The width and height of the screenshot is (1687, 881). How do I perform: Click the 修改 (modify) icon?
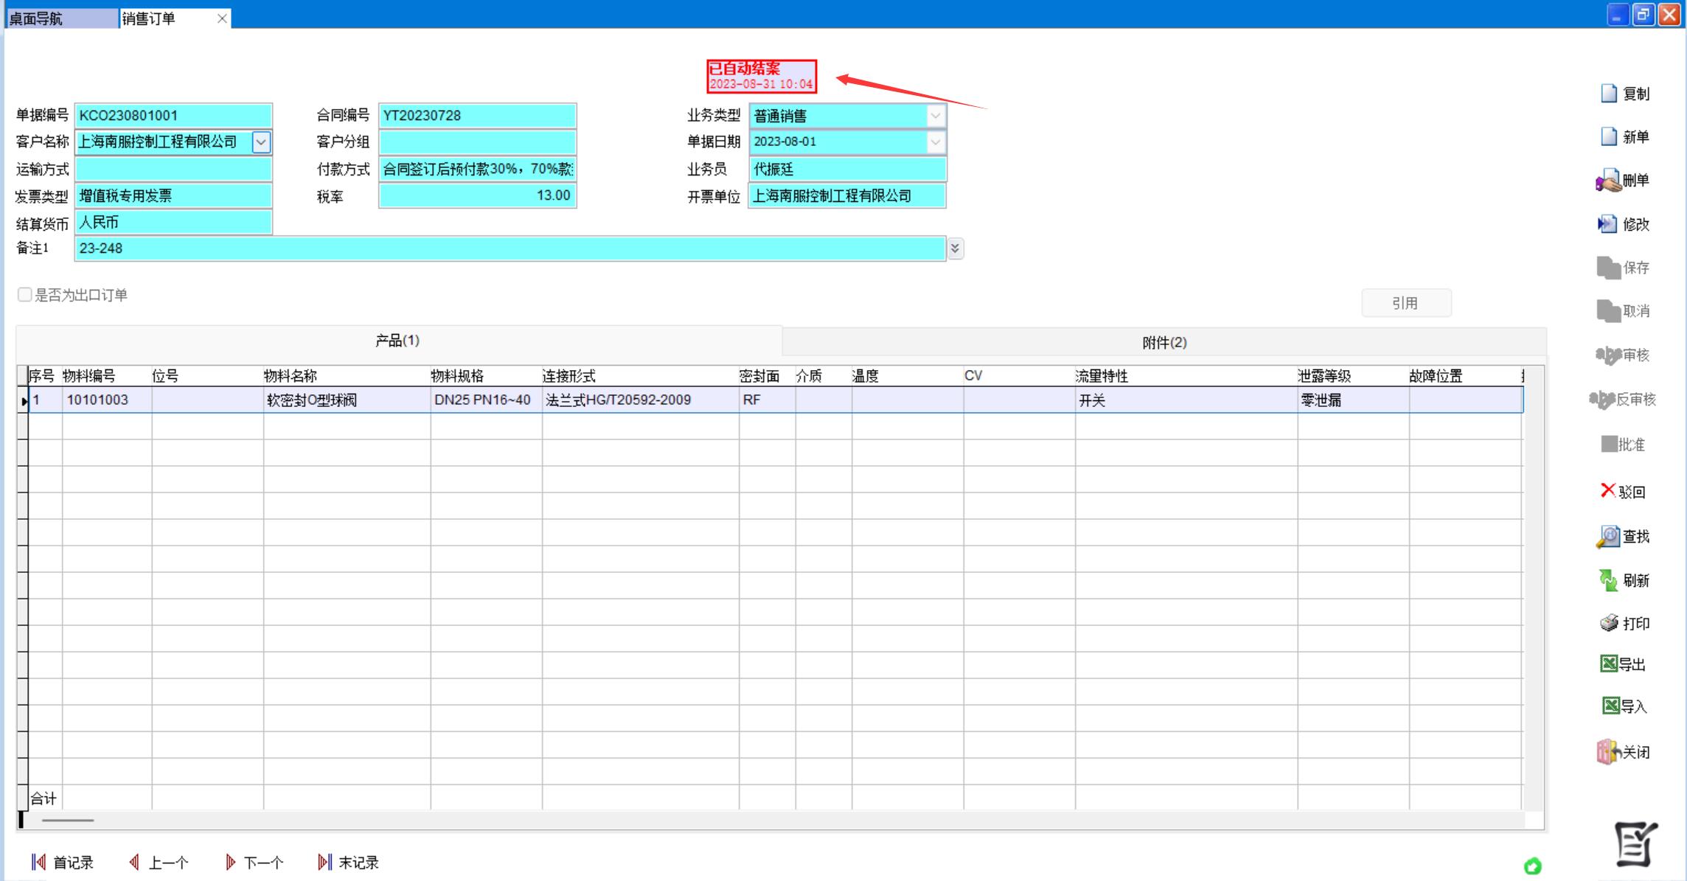tap(1607, 224)
